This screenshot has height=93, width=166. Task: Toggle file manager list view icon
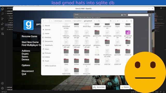point(111,21)
